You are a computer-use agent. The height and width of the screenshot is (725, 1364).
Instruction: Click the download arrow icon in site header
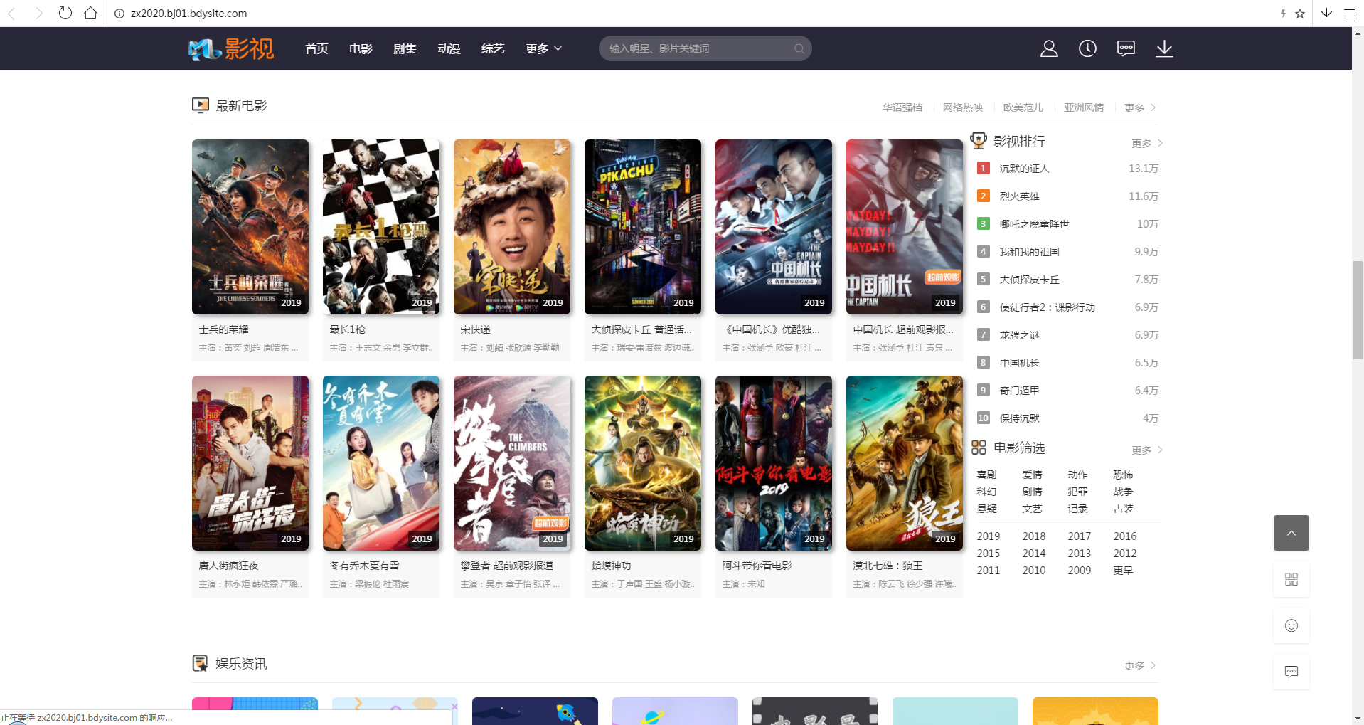click(x=1164, y=48)
